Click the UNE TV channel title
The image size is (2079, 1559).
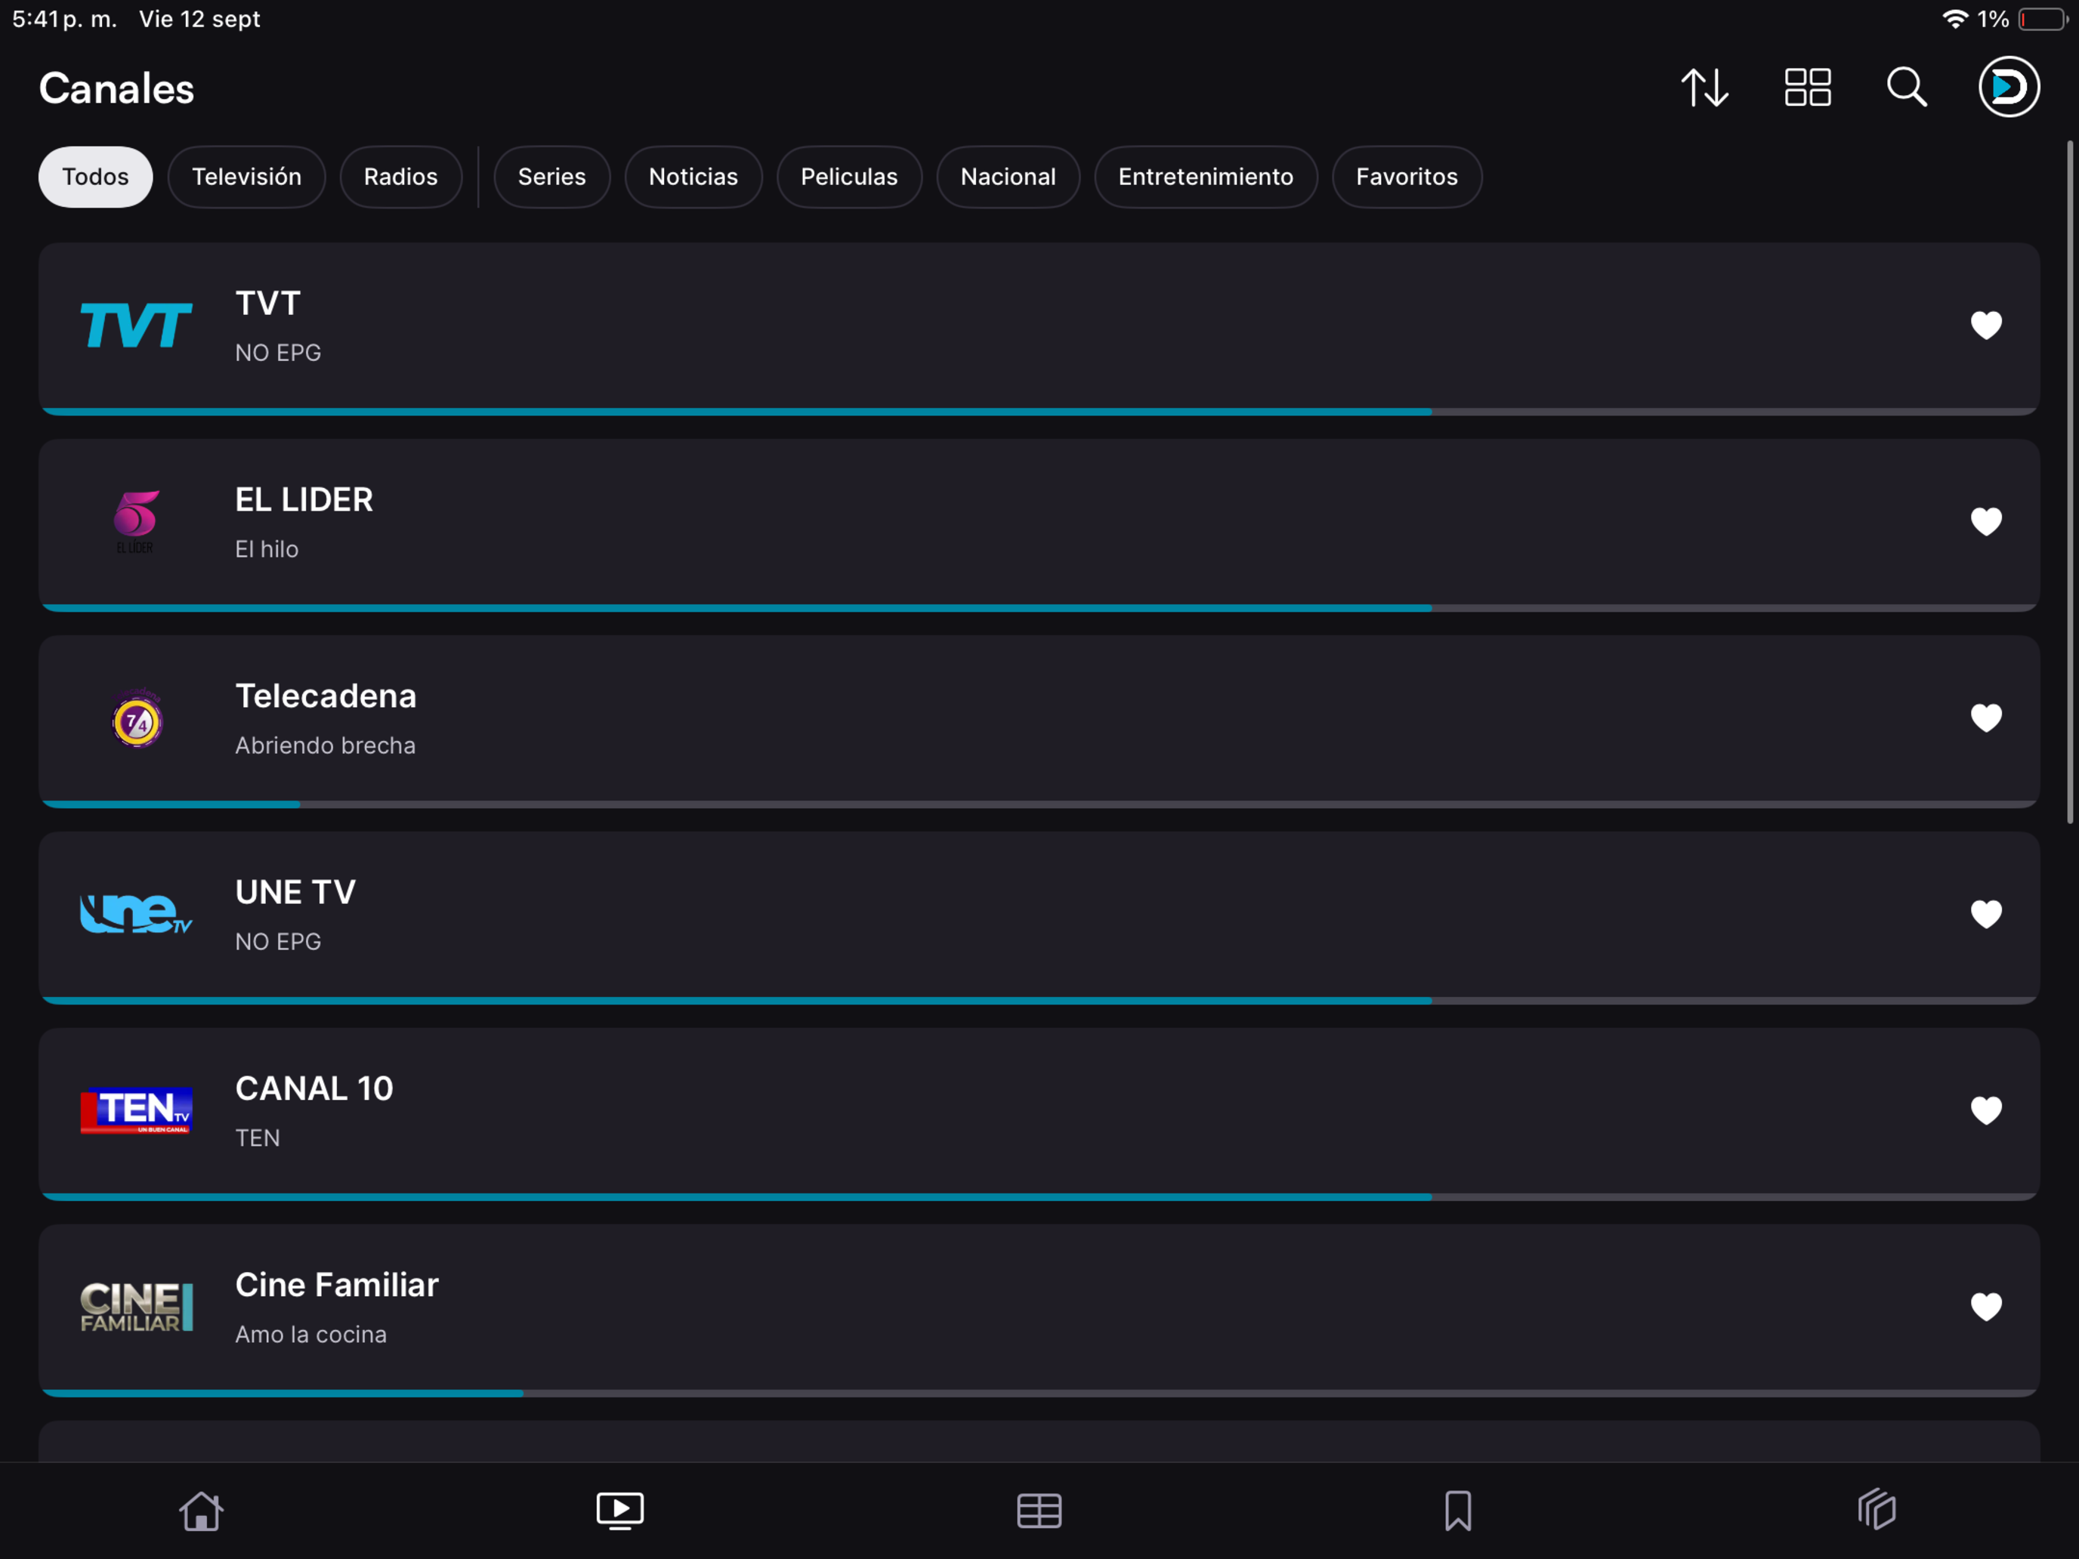[x=295, y=893]
